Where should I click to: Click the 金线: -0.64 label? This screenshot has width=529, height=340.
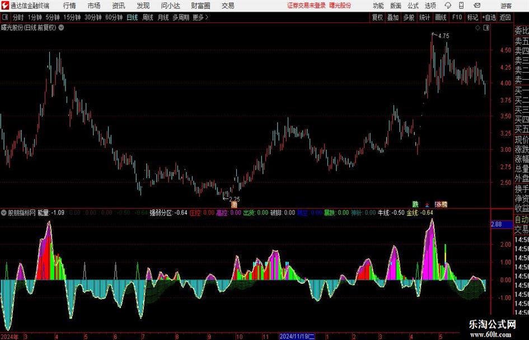point(420,213)
